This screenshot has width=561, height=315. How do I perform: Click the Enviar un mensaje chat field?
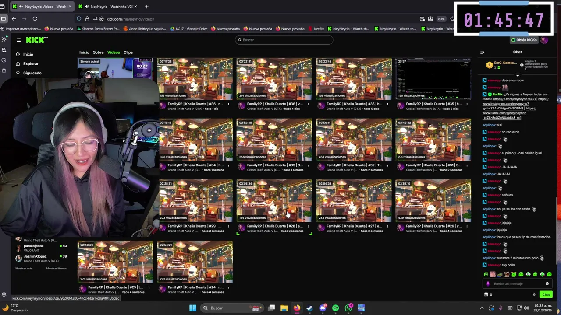[x=517, y=283]
